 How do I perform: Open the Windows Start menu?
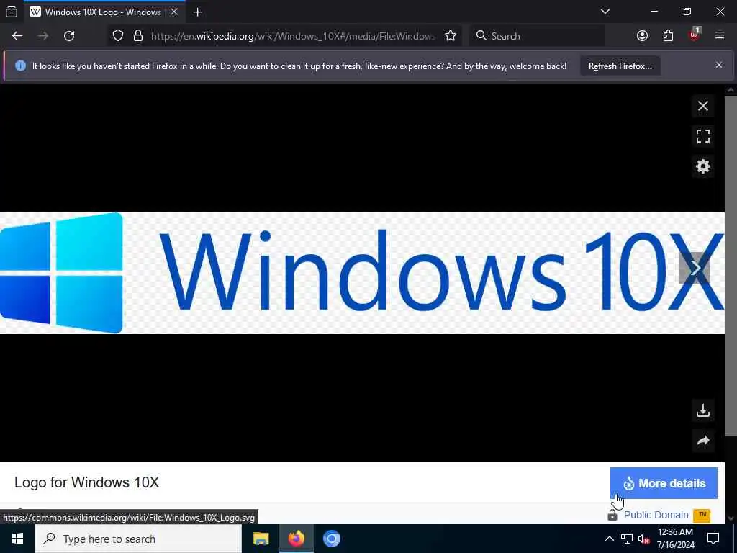pyautogui.click(x=17, y=539)
